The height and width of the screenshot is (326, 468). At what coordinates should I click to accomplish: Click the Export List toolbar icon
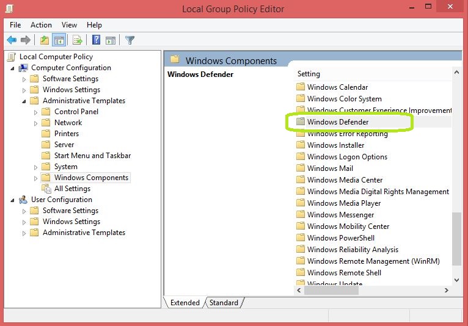pos(78,40)
